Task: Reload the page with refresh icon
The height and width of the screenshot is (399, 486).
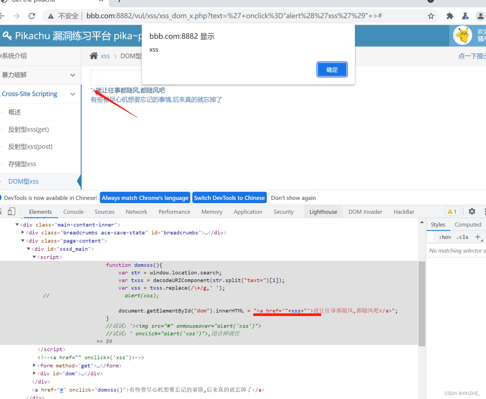Action: (32, 16)
